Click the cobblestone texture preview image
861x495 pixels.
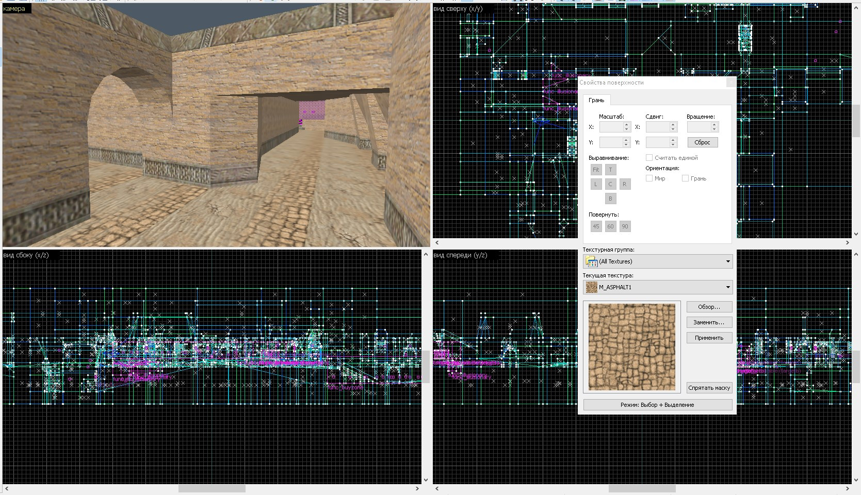(631, 346)
